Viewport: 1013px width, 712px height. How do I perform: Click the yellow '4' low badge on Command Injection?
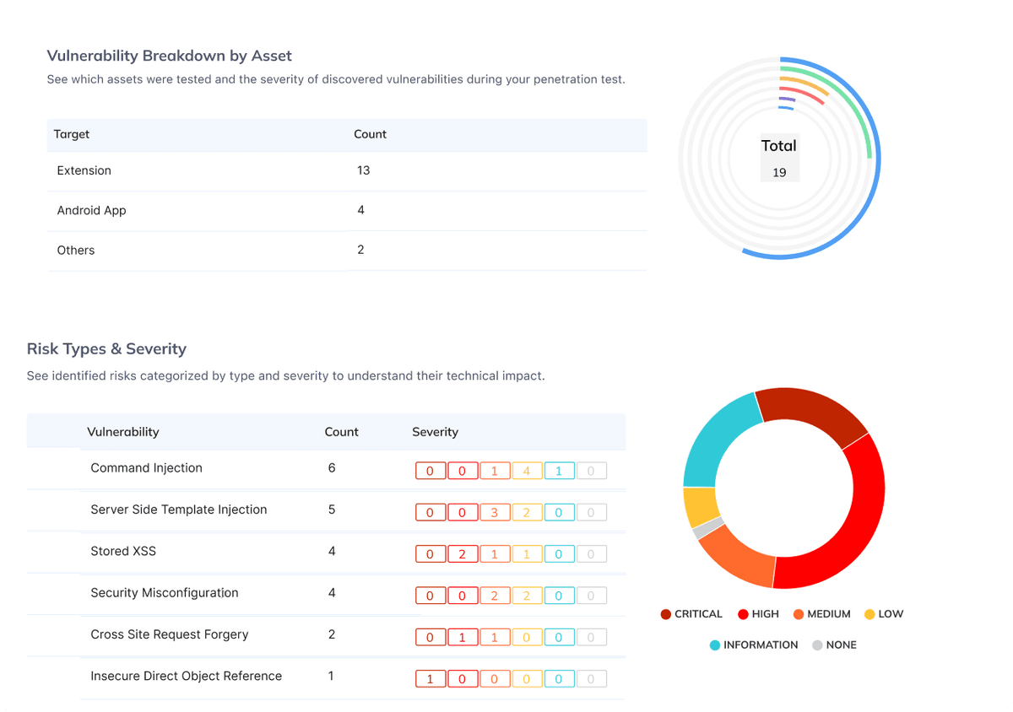pyautogui.click(x=527, y=471)
